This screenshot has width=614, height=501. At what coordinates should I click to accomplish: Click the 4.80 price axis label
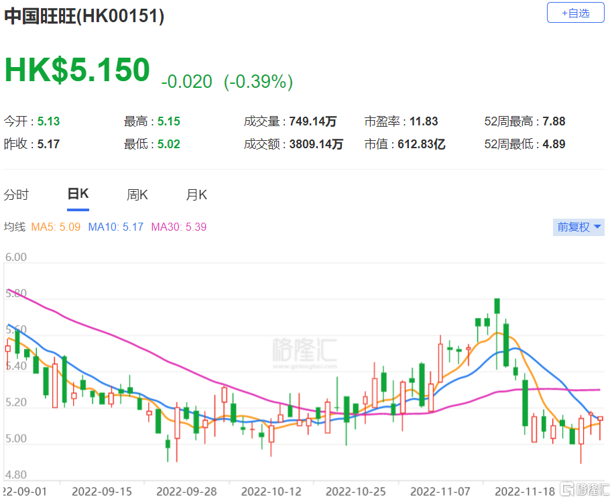click(x=16, y=475)
